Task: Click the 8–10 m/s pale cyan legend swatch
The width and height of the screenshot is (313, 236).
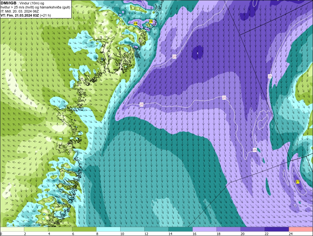Action: pyautogui.click(x=108, y=229)
